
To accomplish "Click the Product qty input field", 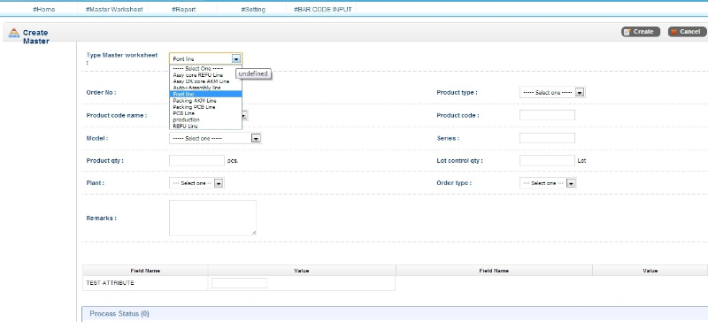I will [196, 160].
